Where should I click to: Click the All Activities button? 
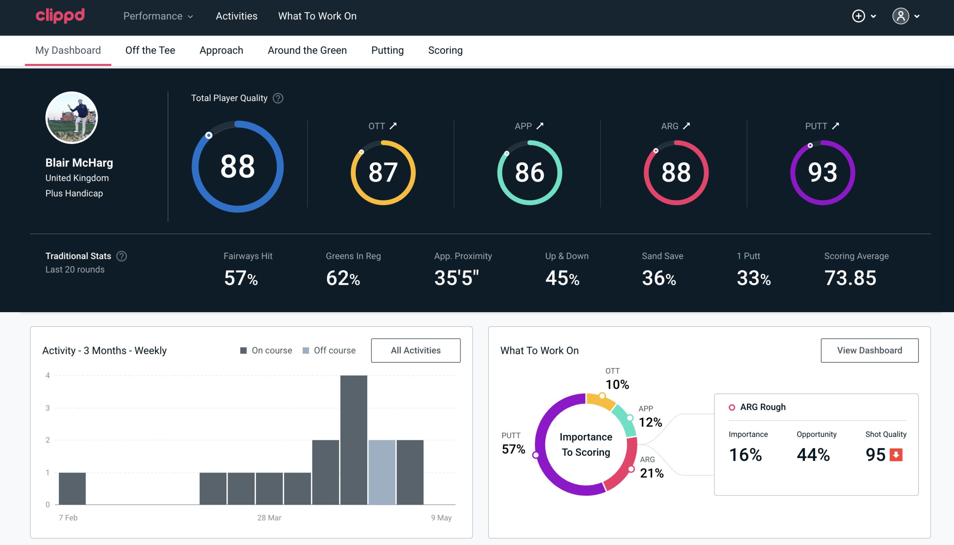click(x=415, y=350)
